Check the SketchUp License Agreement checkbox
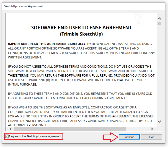Viewport: 168px width, 147px height. point(7,136)
